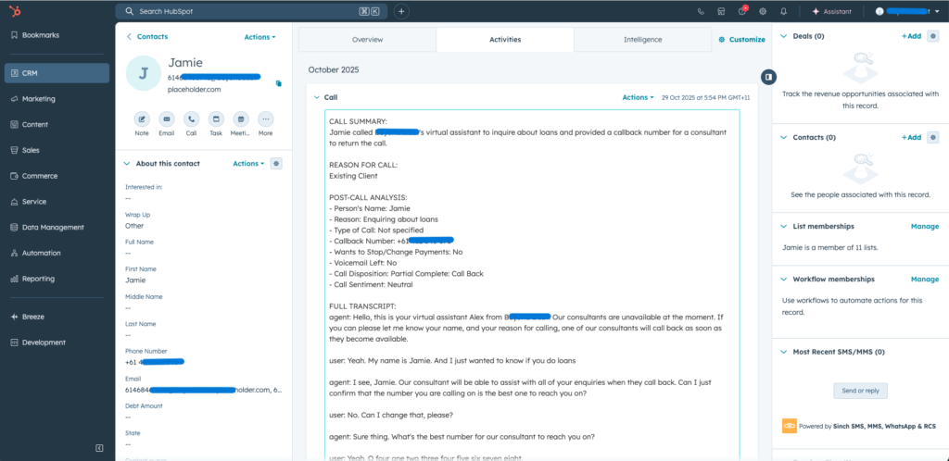Click the Note icon under Jamie
949x461 pixels.
(x=142, y=119)
